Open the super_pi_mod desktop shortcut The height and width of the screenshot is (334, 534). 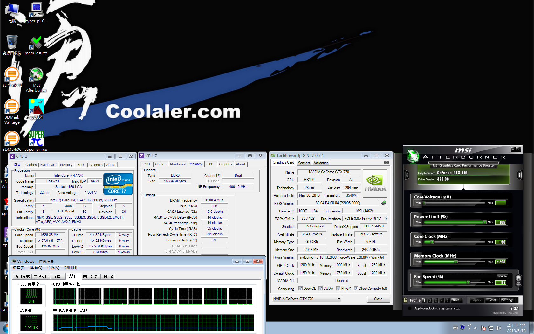(x=36, y=141)
